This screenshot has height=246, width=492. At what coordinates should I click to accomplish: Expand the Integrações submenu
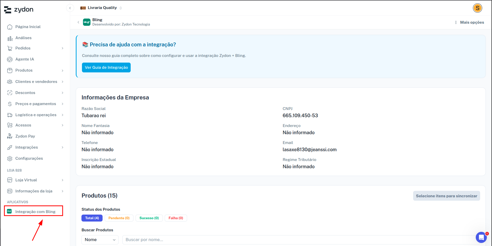click(63, 147)
